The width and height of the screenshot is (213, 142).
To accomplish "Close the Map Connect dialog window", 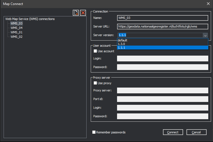I will pyautogui.click(x=208, y=4).
